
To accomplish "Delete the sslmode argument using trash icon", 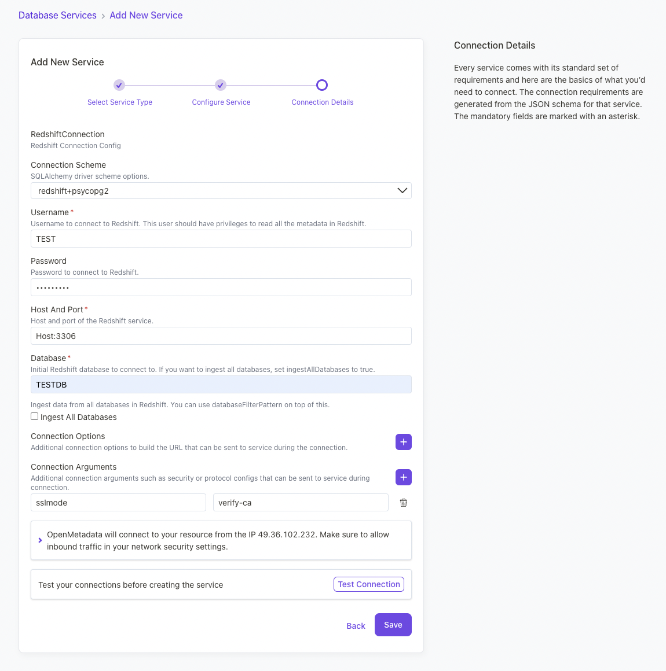I will [403, 503].
